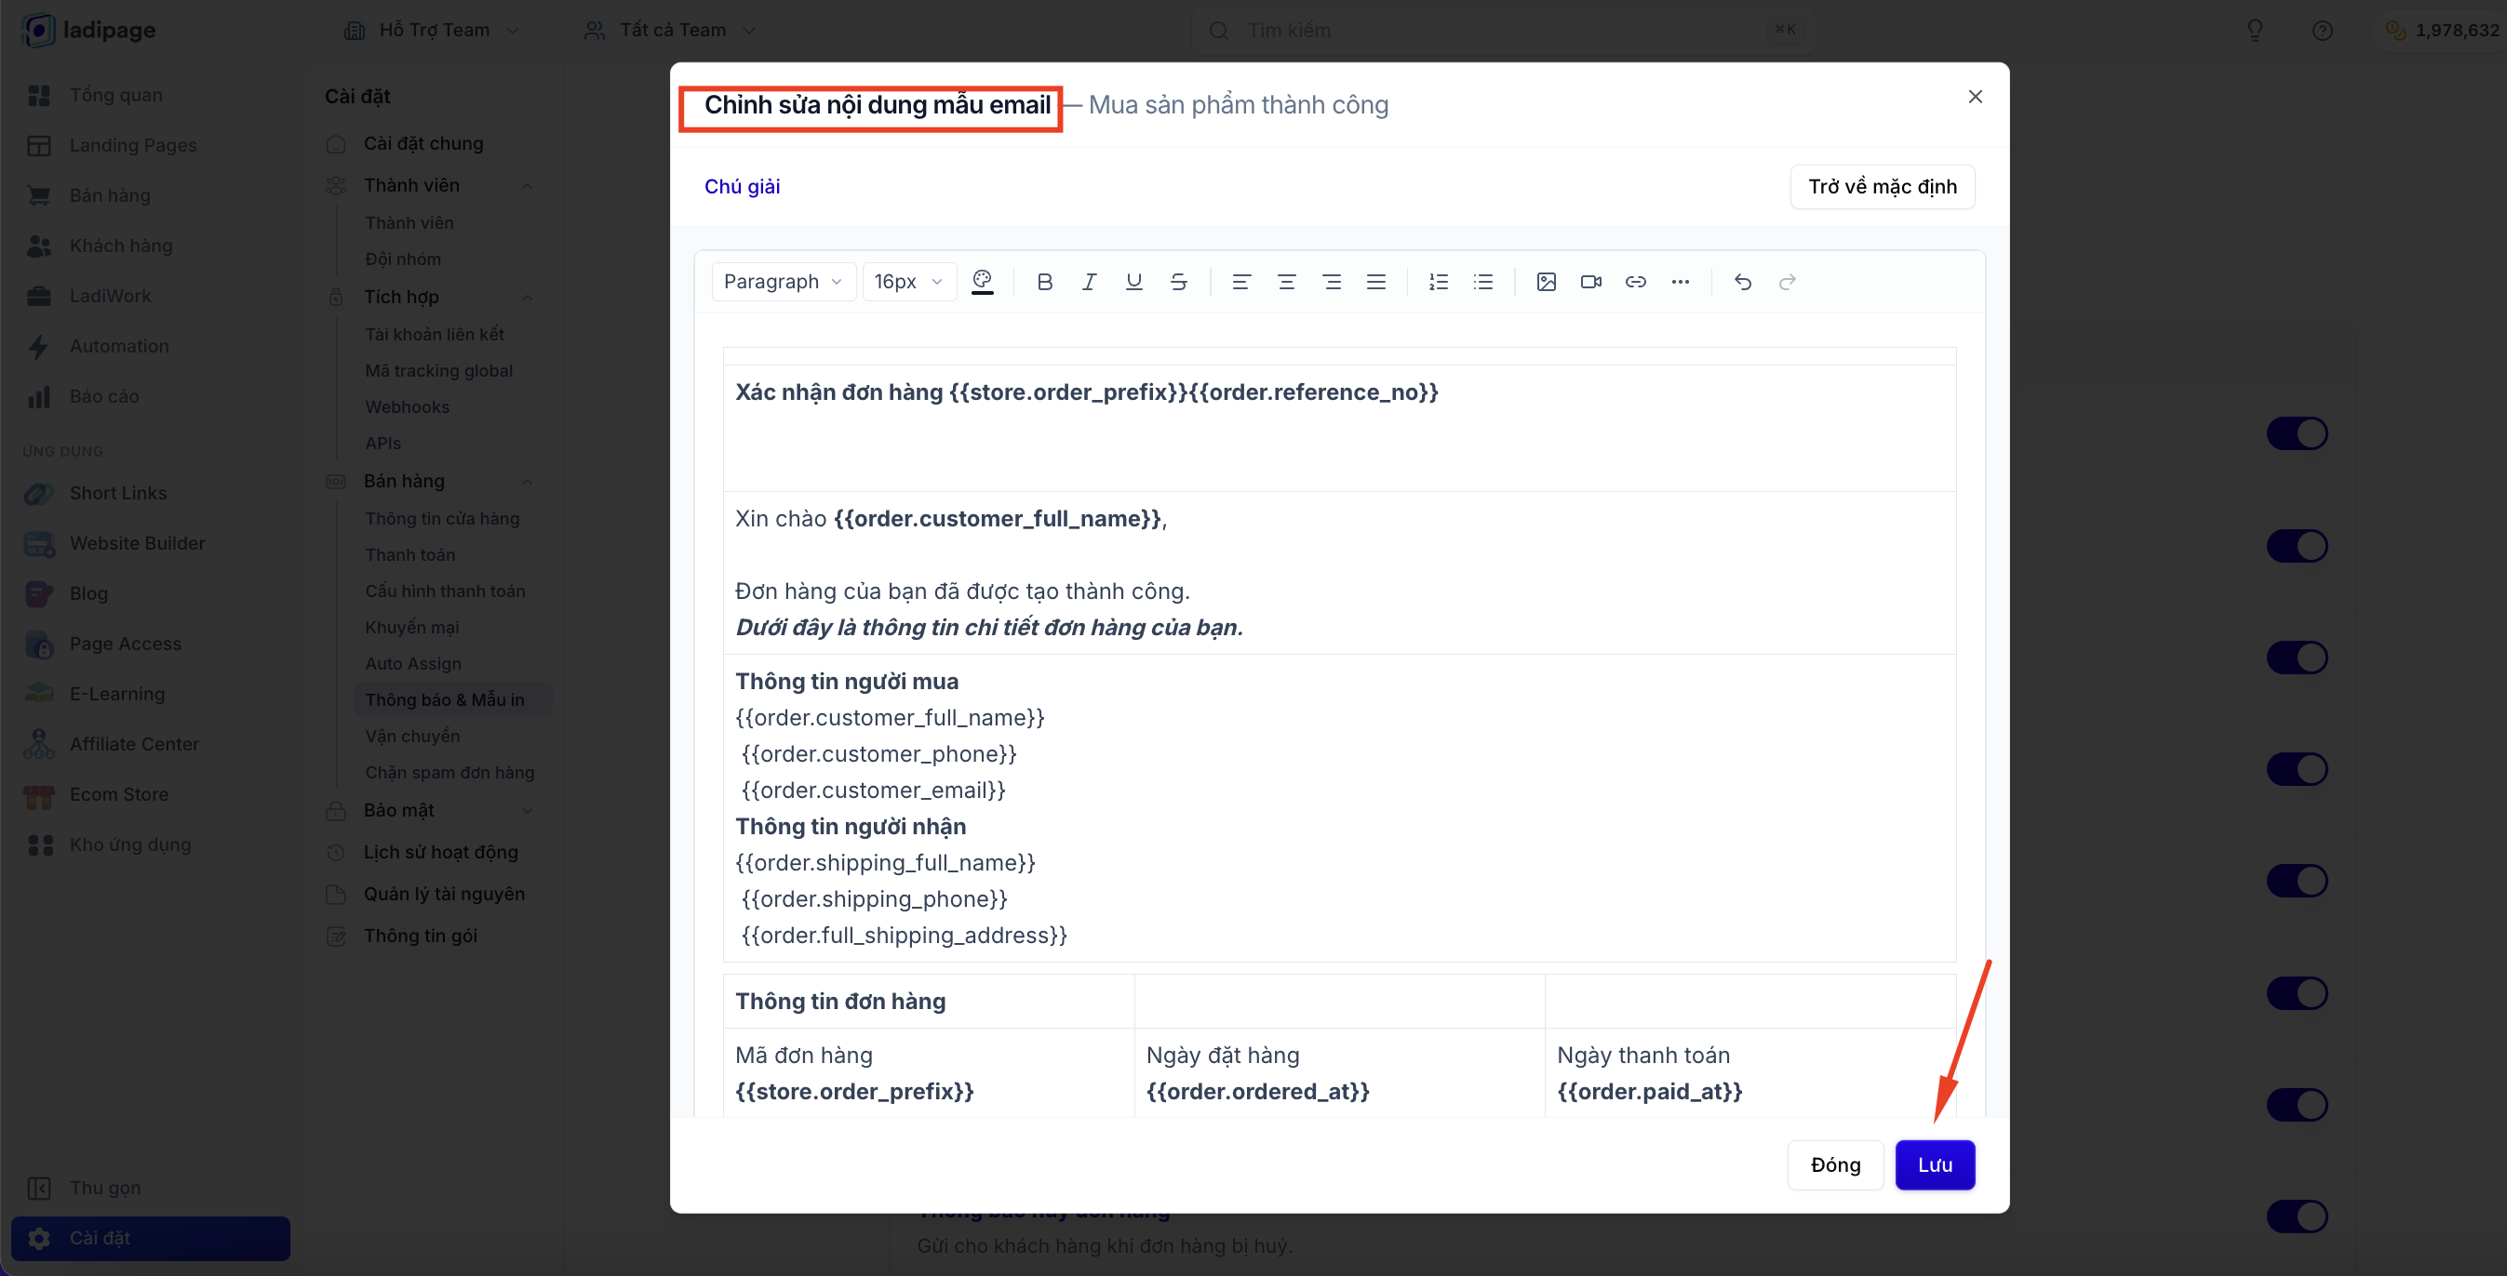This screenshot has width=2507, height=1276.
Task: Insert a video into the email
Action: pos(1591,282)
